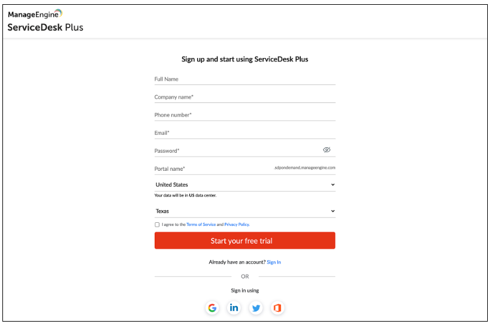Follow the Sign In link
The height and width of the screenshot is (327, 492).
point(274,262)
